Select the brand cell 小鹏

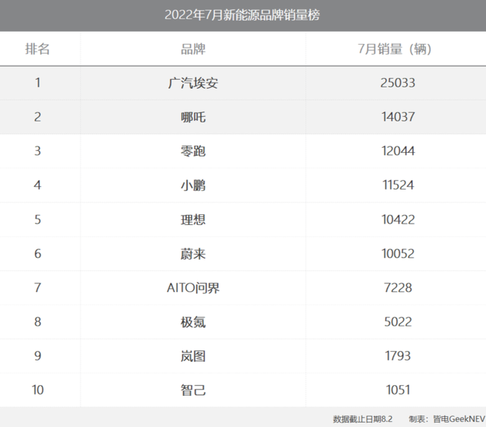(x=193, y=185)
